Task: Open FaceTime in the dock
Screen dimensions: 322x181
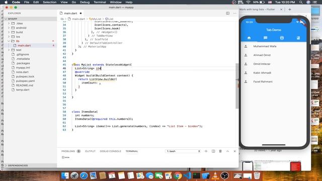Action: (159, 175)
